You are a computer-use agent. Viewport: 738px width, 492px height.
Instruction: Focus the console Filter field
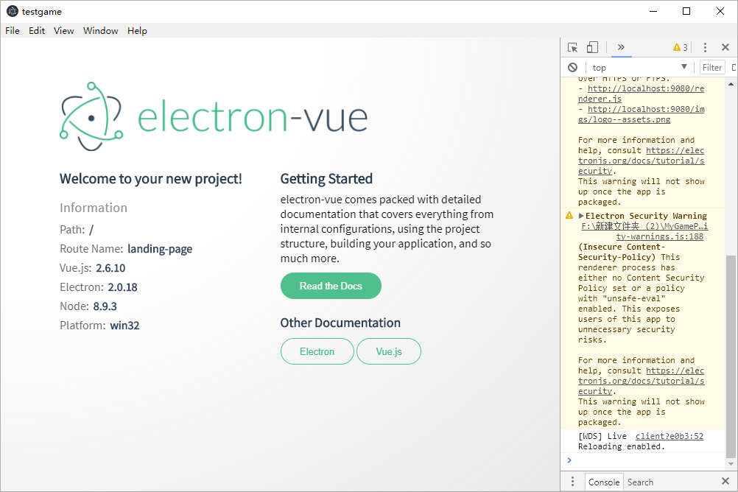(x=712, y=67)
